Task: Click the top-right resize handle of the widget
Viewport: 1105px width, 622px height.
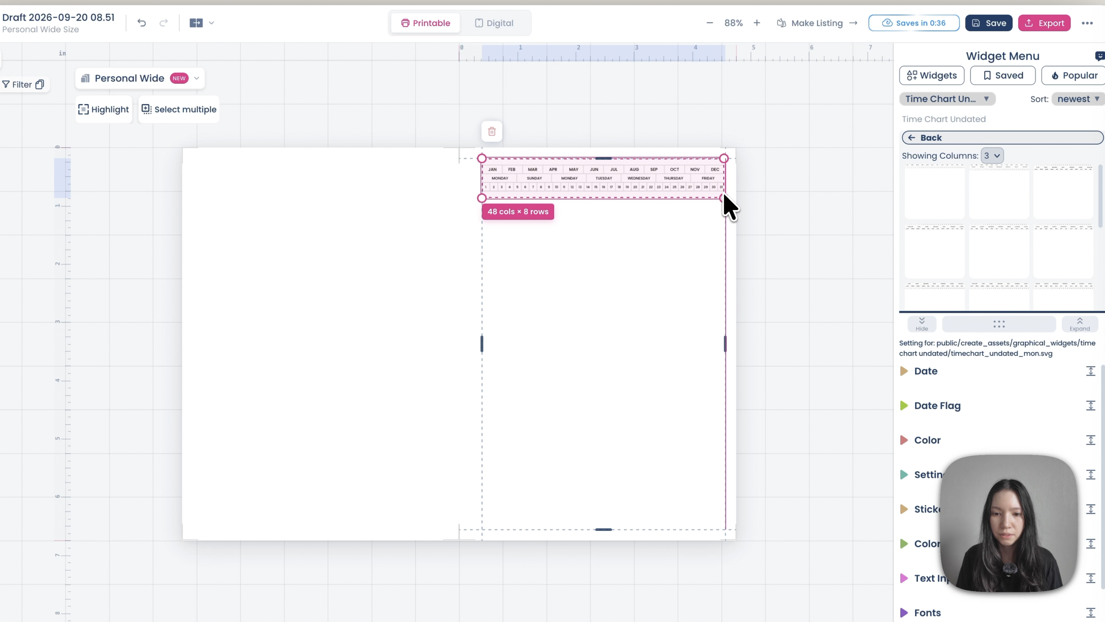Action: tap(724, 158)
